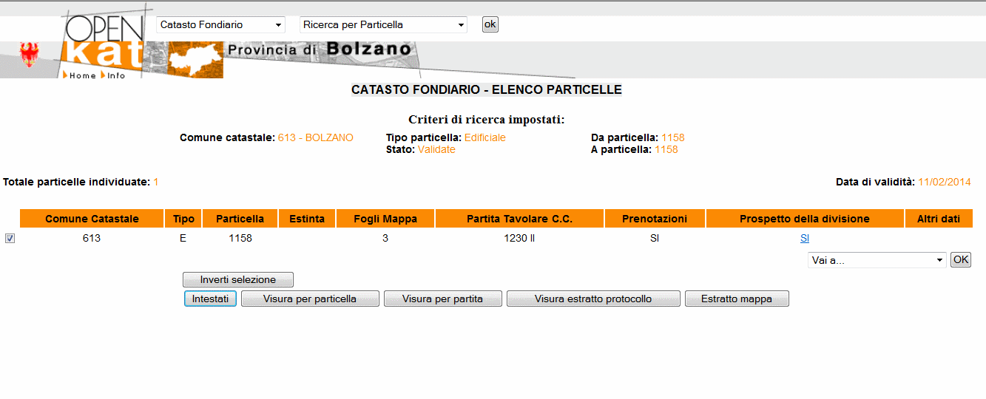Click the Estratto mappa button
The image size is (986, 399).
(736, 299)
